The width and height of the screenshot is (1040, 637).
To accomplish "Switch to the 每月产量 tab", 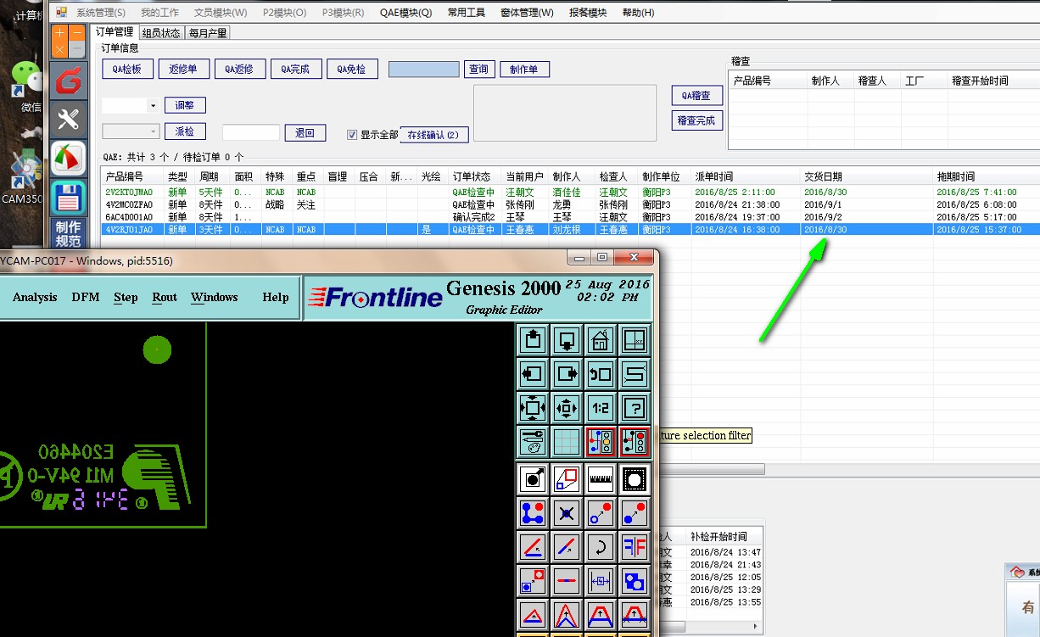I will [x=208, y=33].
